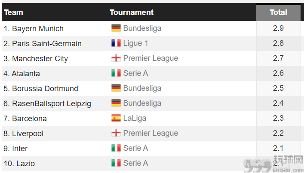The image size is (304, 173).
Task: Click the French flag next to Ligue 1
Action: point(116,43)
